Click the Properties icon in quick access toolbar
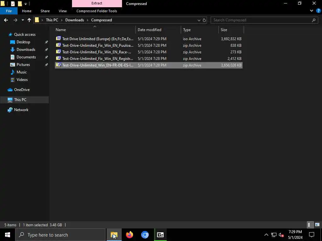The height and width of the screenshot is (241, 322). 13,4
